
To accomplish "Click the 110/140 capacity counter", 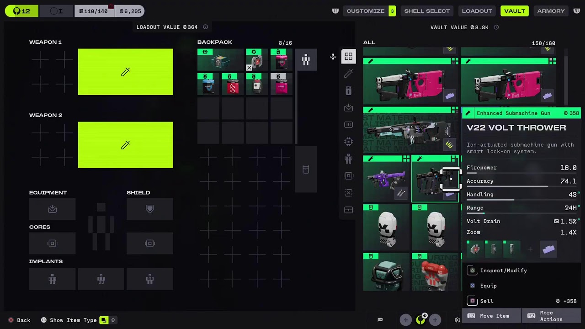I will [x=94, y=11].
